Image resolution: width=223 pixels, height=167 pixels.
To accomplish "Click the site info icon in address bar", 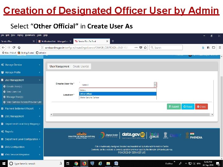I will point(42,48).
